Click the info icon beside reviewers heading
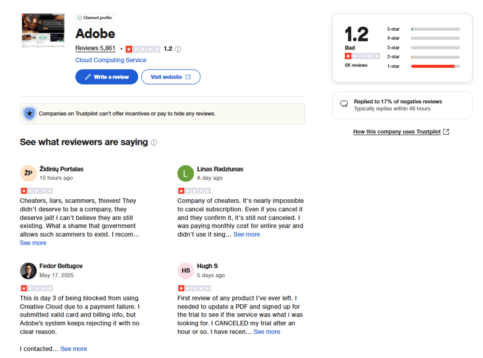483x358 pixels. [154, 142]
